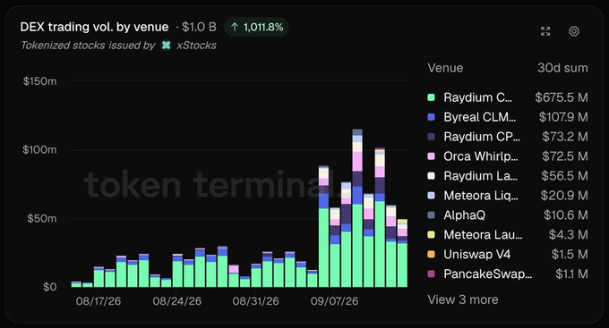Click the Meteora Liq... light blue swatch

click(431, 196)
